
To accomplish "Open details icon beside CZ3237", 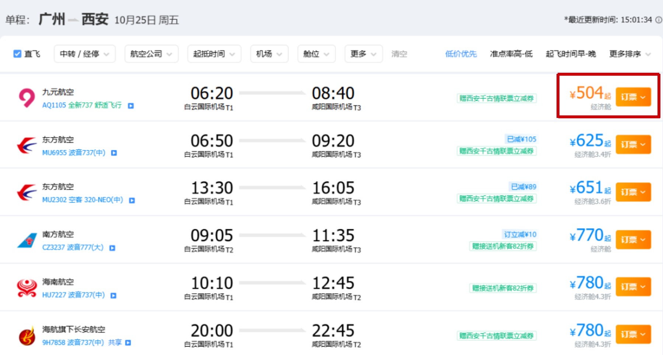I will 112,248.
